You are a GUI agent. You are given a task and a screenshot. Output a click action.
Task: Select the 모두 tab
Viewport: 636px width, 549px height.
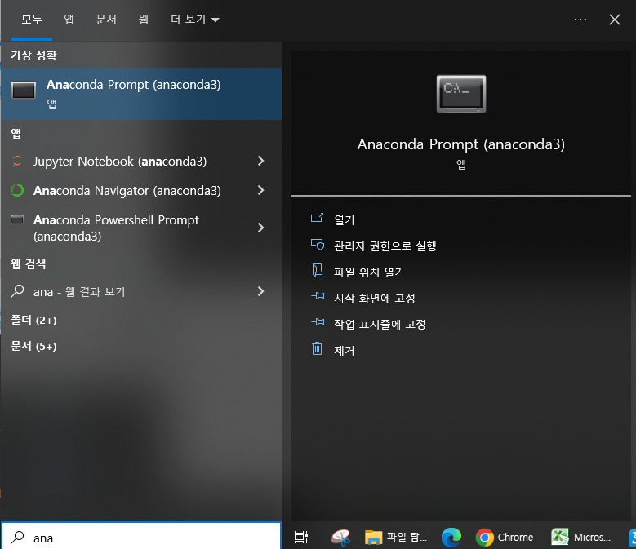coord(32,20)
